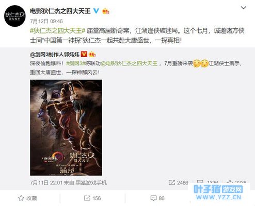Viewport: 255px width, 206px height.
Task: Open @剑网3制作人郭炜炜 profile link
Action: click(x=55, y=55)
